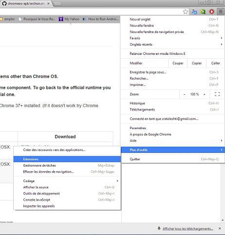Choose Relancer Chrome en mode Windows 8
Viewport: 225px width, 235px height.
click(x=173, y=54)
